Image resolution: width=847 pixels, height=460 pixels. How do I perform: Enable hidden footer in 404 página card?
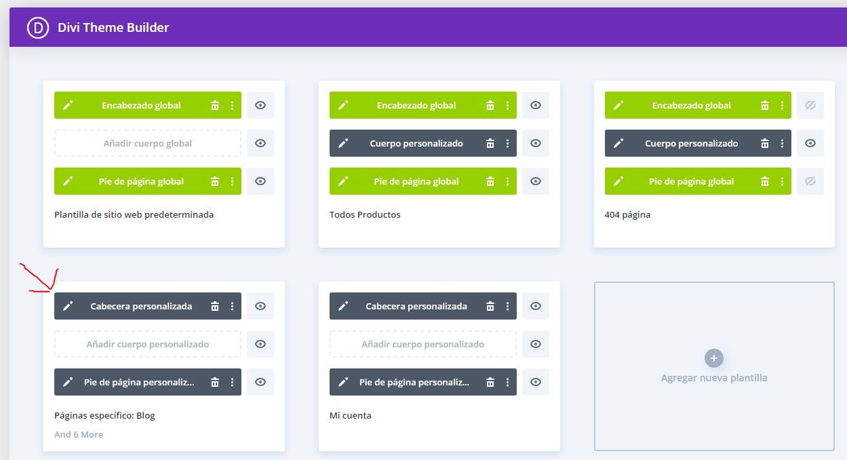point(810,181)
